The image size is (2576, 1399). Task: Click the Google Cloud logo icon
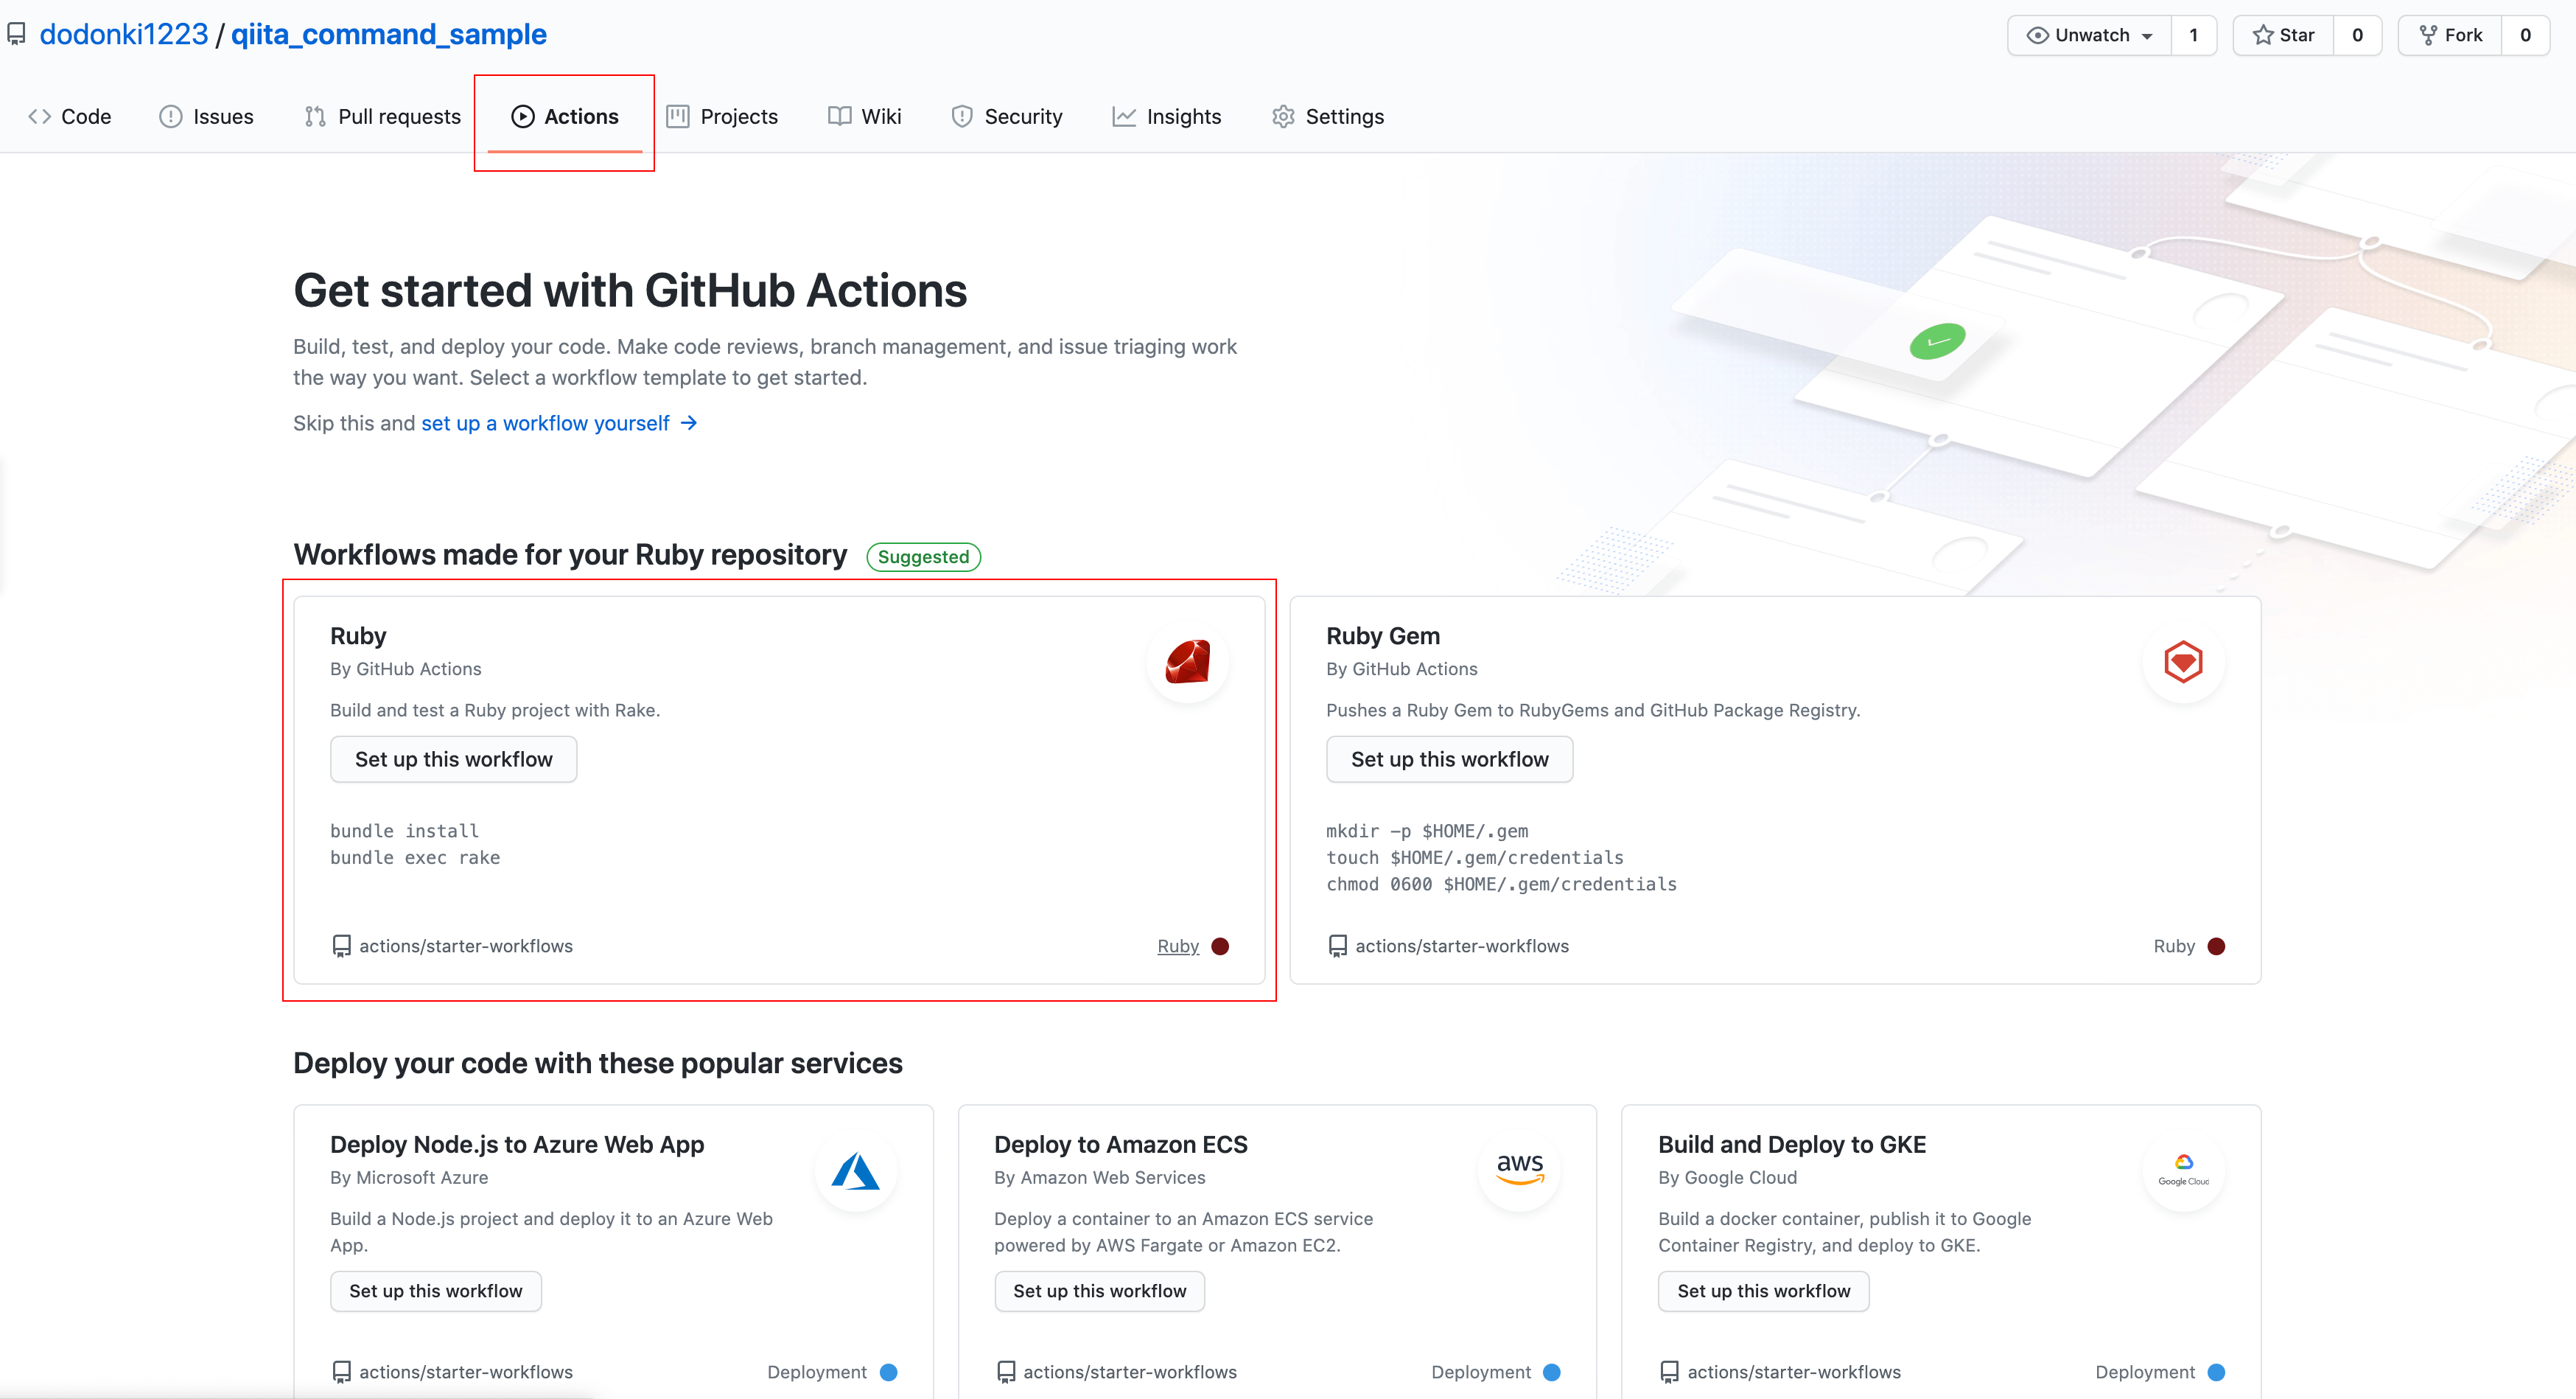[x=2183, y=1169]
